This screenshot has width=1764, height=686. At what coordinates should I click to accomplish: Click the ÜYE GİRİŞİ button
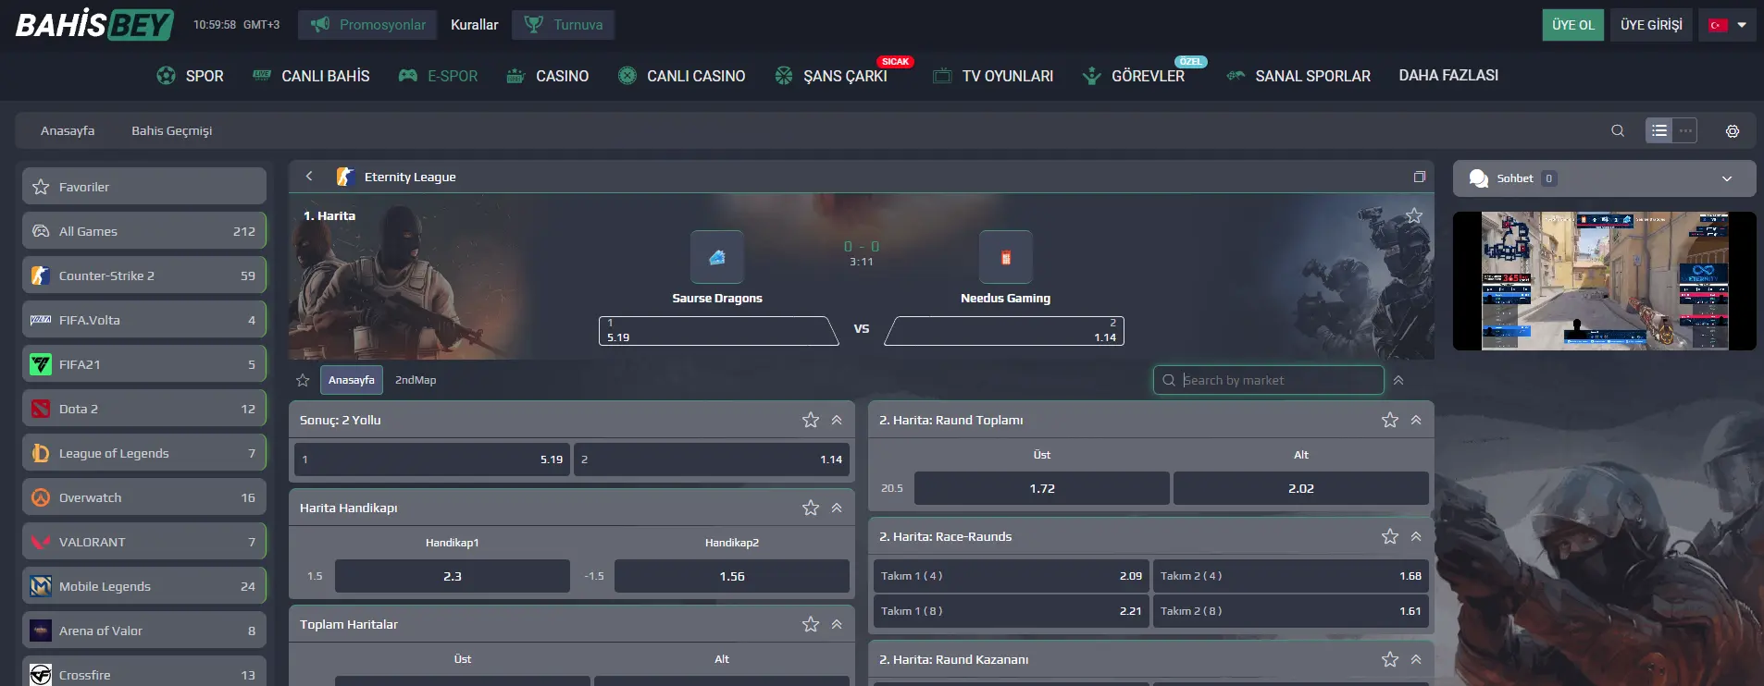tap(1651, 25)
